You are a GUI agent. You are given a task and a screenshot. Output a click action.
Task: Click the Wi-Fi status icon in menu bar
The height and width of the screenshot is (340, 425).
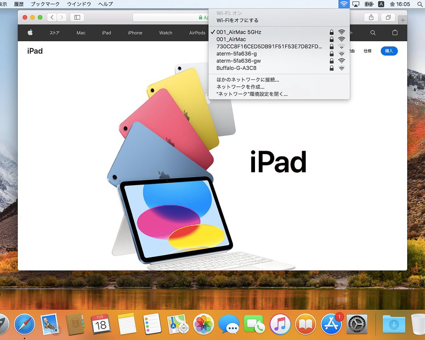pos(344,4)
